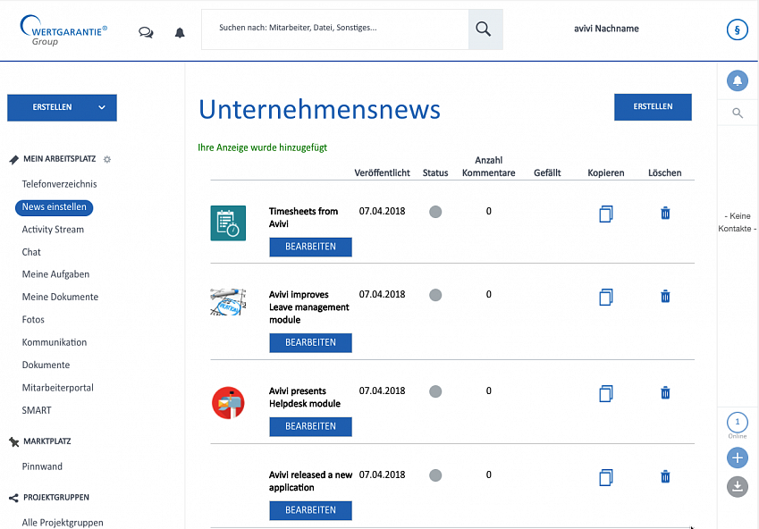Open Fotos in sidebar
The image size is (759, 529).
33,320
